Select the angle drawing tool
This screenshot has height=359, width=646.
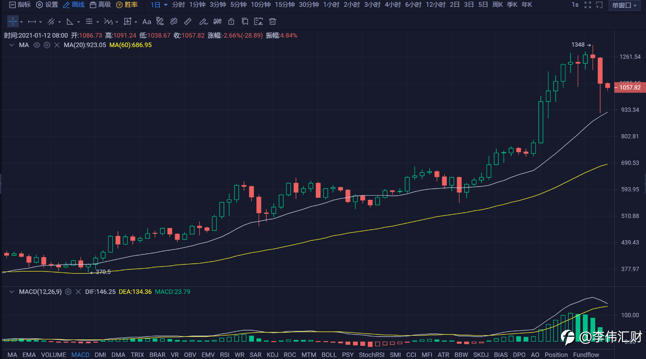(70, 22)
